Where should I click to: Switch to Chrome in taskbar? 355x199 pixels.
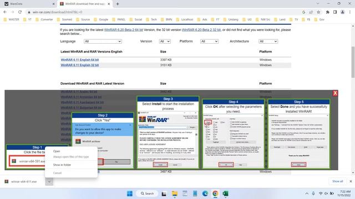tap(215, 193)
